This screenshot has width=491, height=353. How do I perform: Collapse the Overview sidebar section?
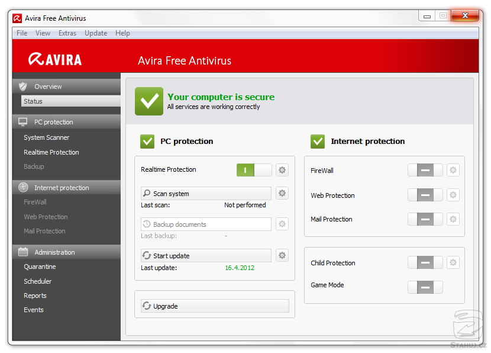point(66,86)
